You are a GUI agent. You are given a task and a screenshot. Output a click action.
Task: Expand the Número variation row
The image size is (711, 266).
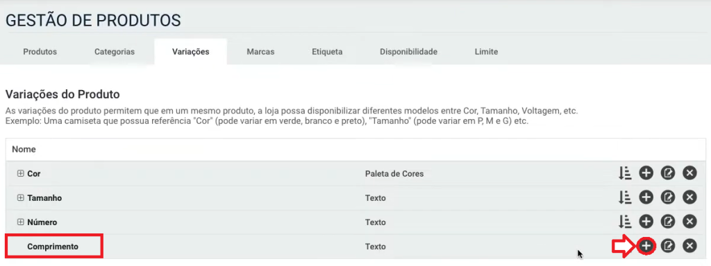pos(20,222)
